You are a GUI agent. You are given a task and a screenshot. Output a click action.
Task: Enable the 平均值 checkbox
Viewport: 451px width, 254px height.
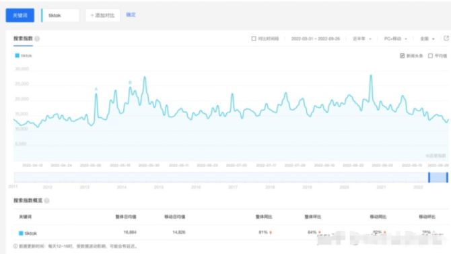pyautogui.click(x=430, y=56)
